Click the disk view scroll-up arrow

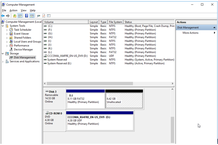(x=172, y=89)
